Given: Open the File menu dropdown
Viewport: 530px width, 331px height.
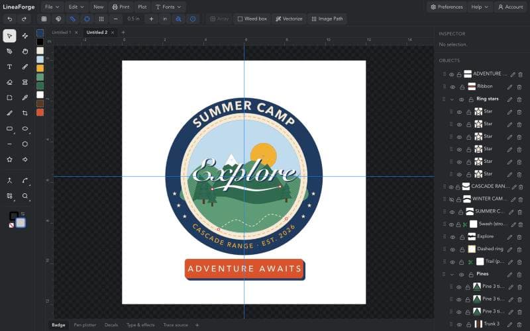Looking at the screenshot, I should (x=52, y=7).
